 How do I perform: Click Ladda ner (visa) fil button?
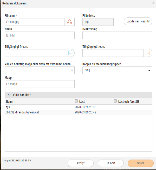pos(138,21)
